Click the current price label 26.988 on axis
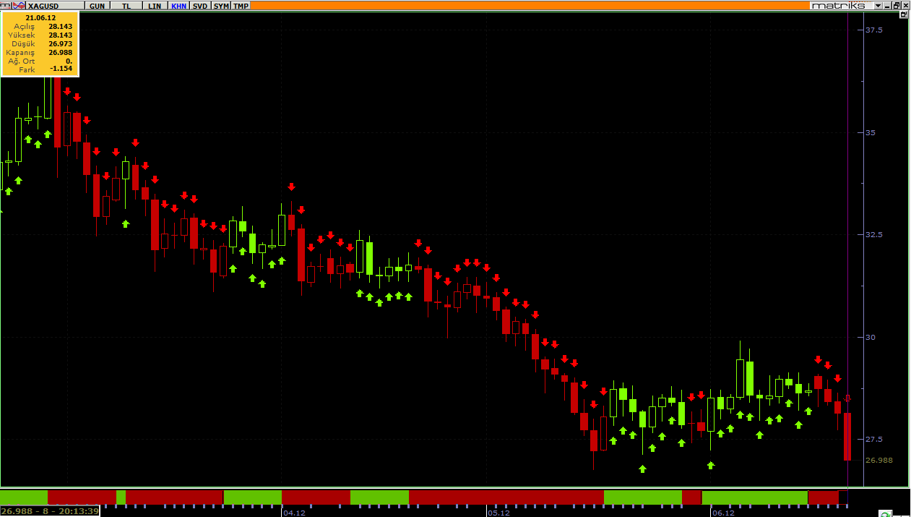Viewport: 911px width, 517px height. tap(878, 460)
